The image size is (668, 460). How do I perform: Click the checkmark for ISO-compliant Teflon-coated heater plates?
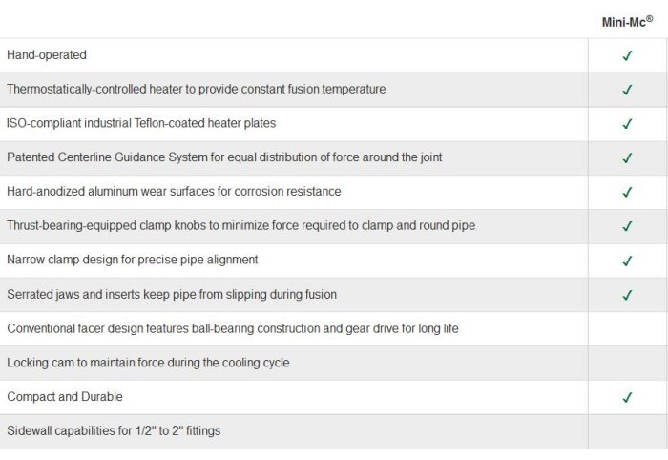click(627, 124)
